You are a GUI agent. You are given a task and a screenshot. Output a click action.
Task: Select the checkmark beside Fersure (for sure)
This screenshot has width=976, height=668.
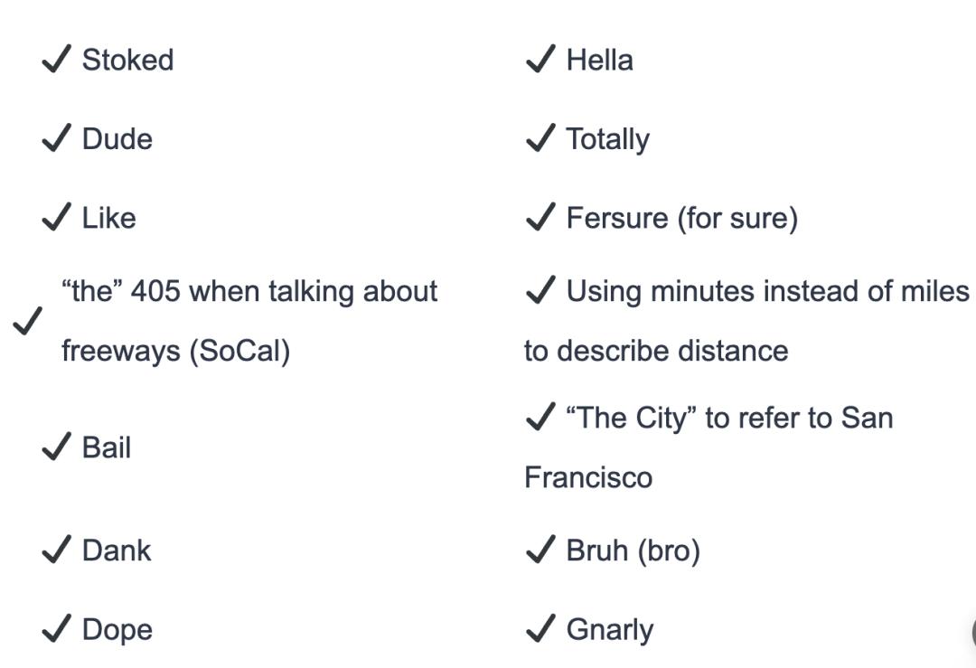540,218
